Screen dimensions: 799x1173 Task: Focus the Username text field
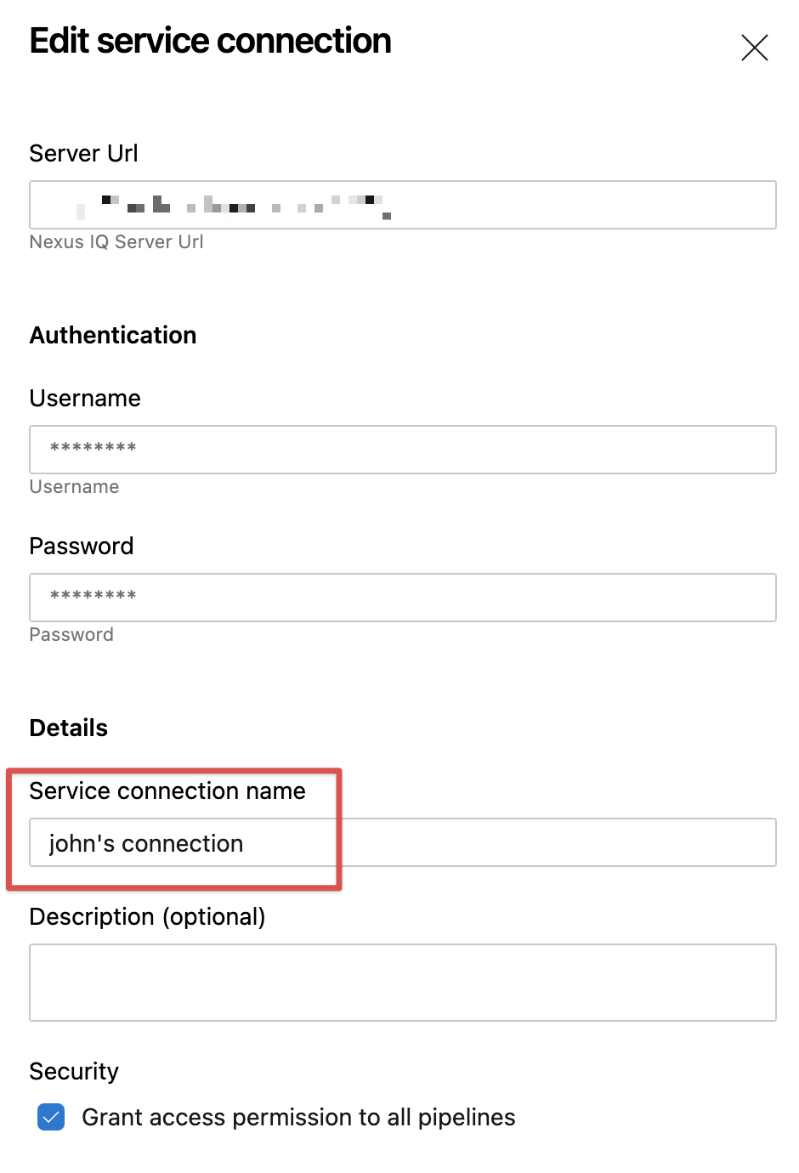402,450
